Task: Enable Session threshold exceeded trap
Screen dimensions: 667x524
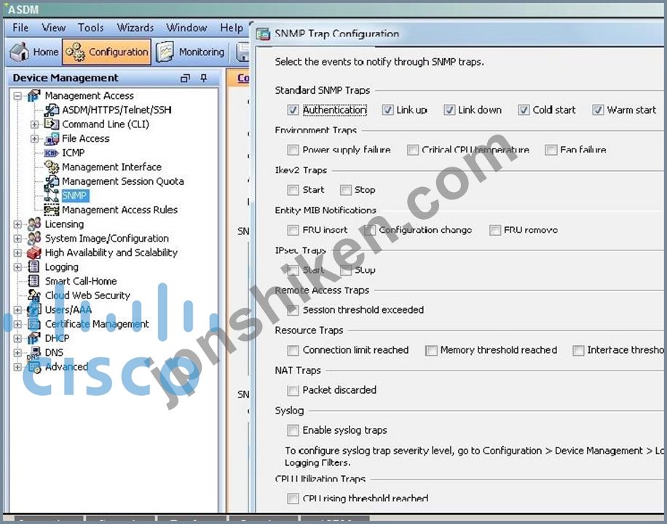Action: (293, 310)
